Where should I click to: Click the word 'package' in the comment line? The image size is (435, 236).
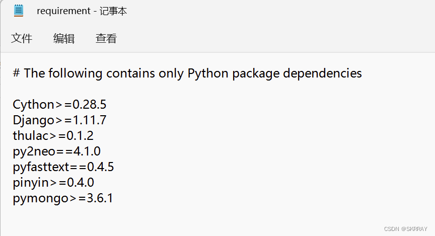(x=256, y=74)
